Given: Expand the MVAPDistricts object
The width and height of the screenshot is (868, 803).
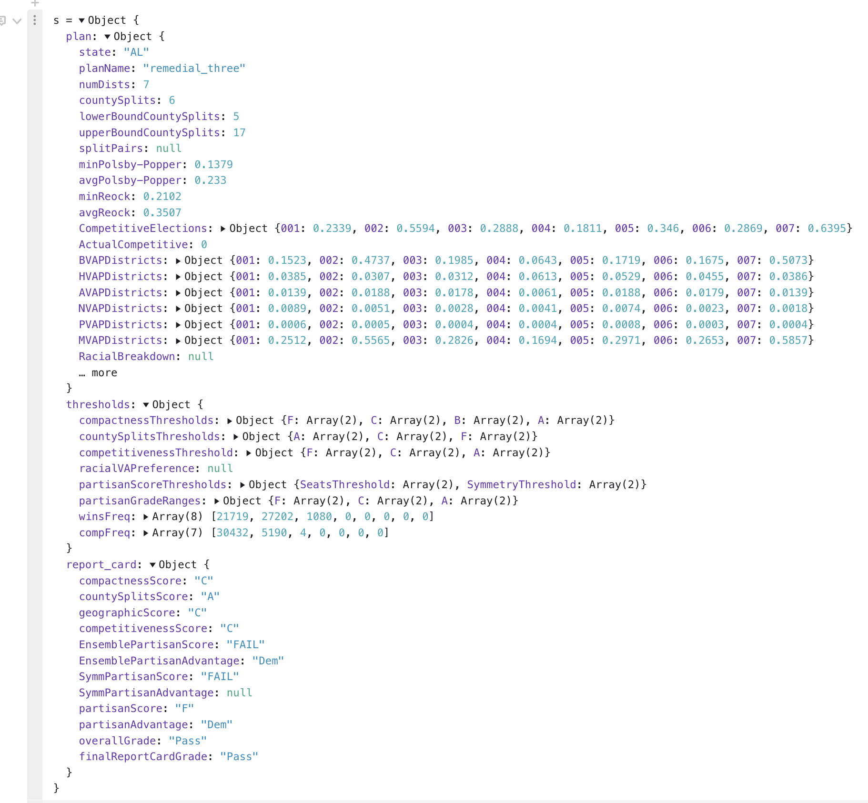Looking at the screenshot, I should 178,341.
